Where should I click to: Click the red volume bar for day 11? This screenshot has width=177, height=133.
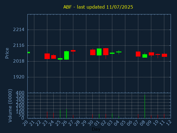pyautogui.click(x=164, y=116)
